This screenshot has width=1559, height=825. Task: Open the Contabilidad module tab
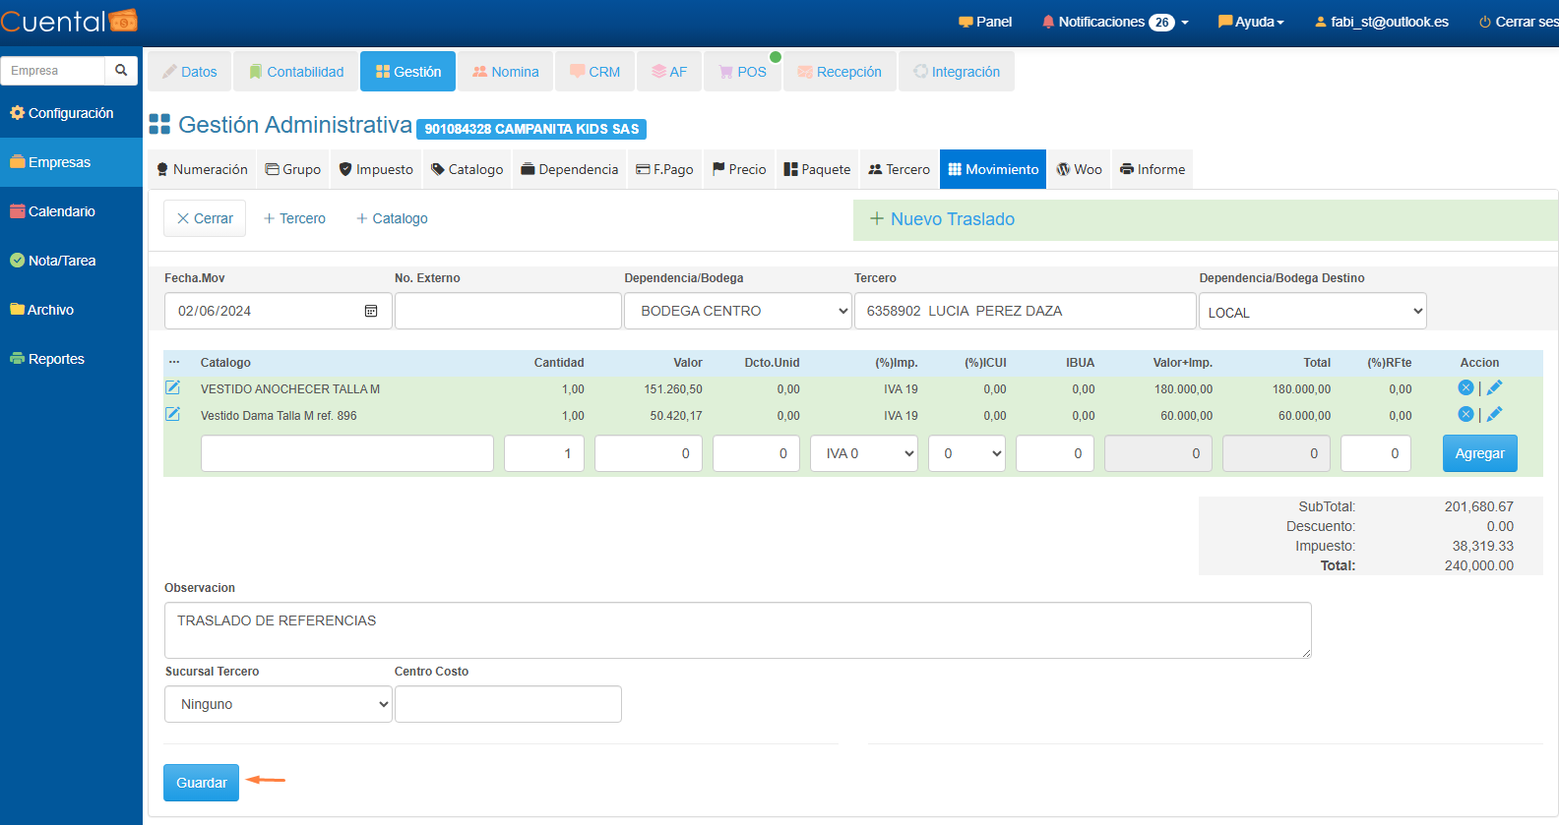click(x=296, y=72)
